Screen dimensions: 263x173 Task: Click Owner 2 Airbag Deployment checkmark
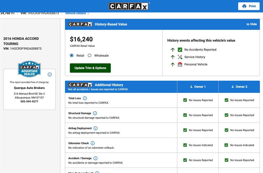pyautogui.click(x=227, y=130)
